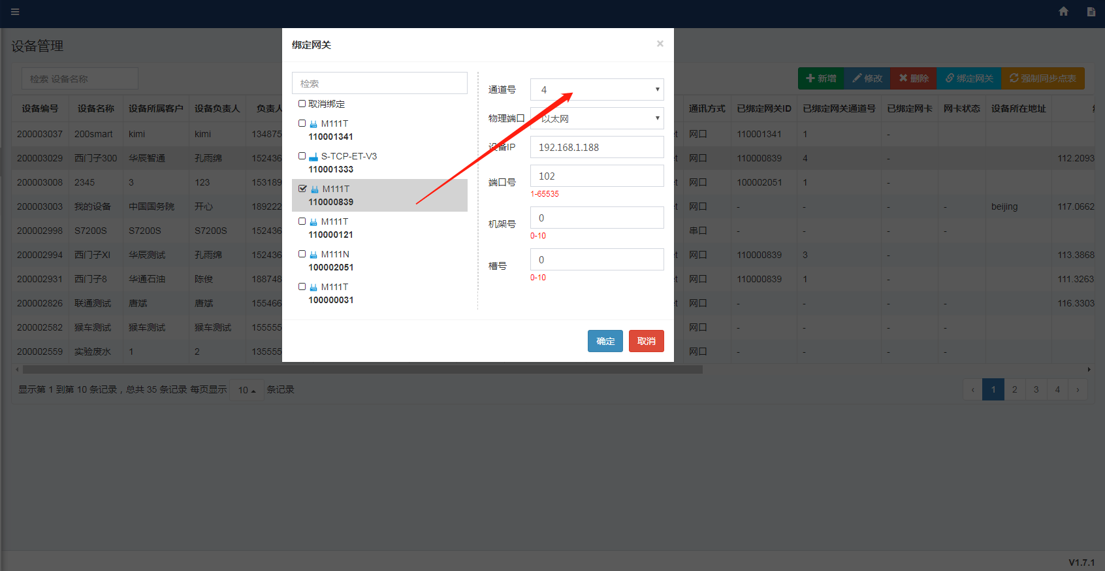This screenshot has width=1105, height=571.
Task: Click the 取消 button
Action: click(x=646, y=341)
